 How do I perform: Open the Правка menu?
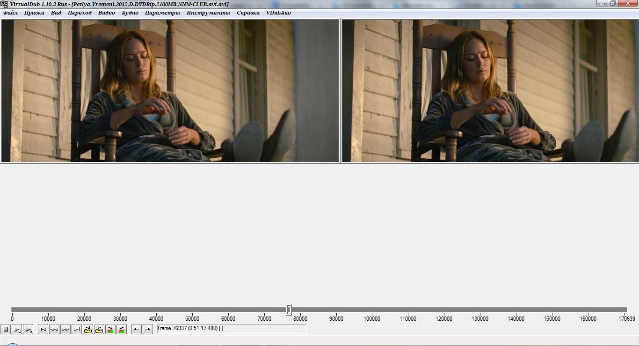point(34,13)
